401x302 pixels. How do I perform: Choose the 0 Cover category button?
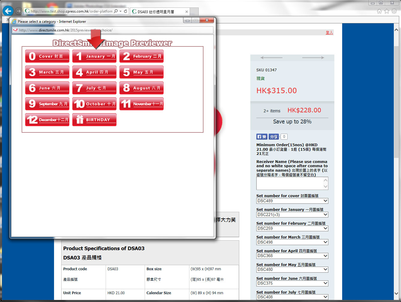[47, 56]
